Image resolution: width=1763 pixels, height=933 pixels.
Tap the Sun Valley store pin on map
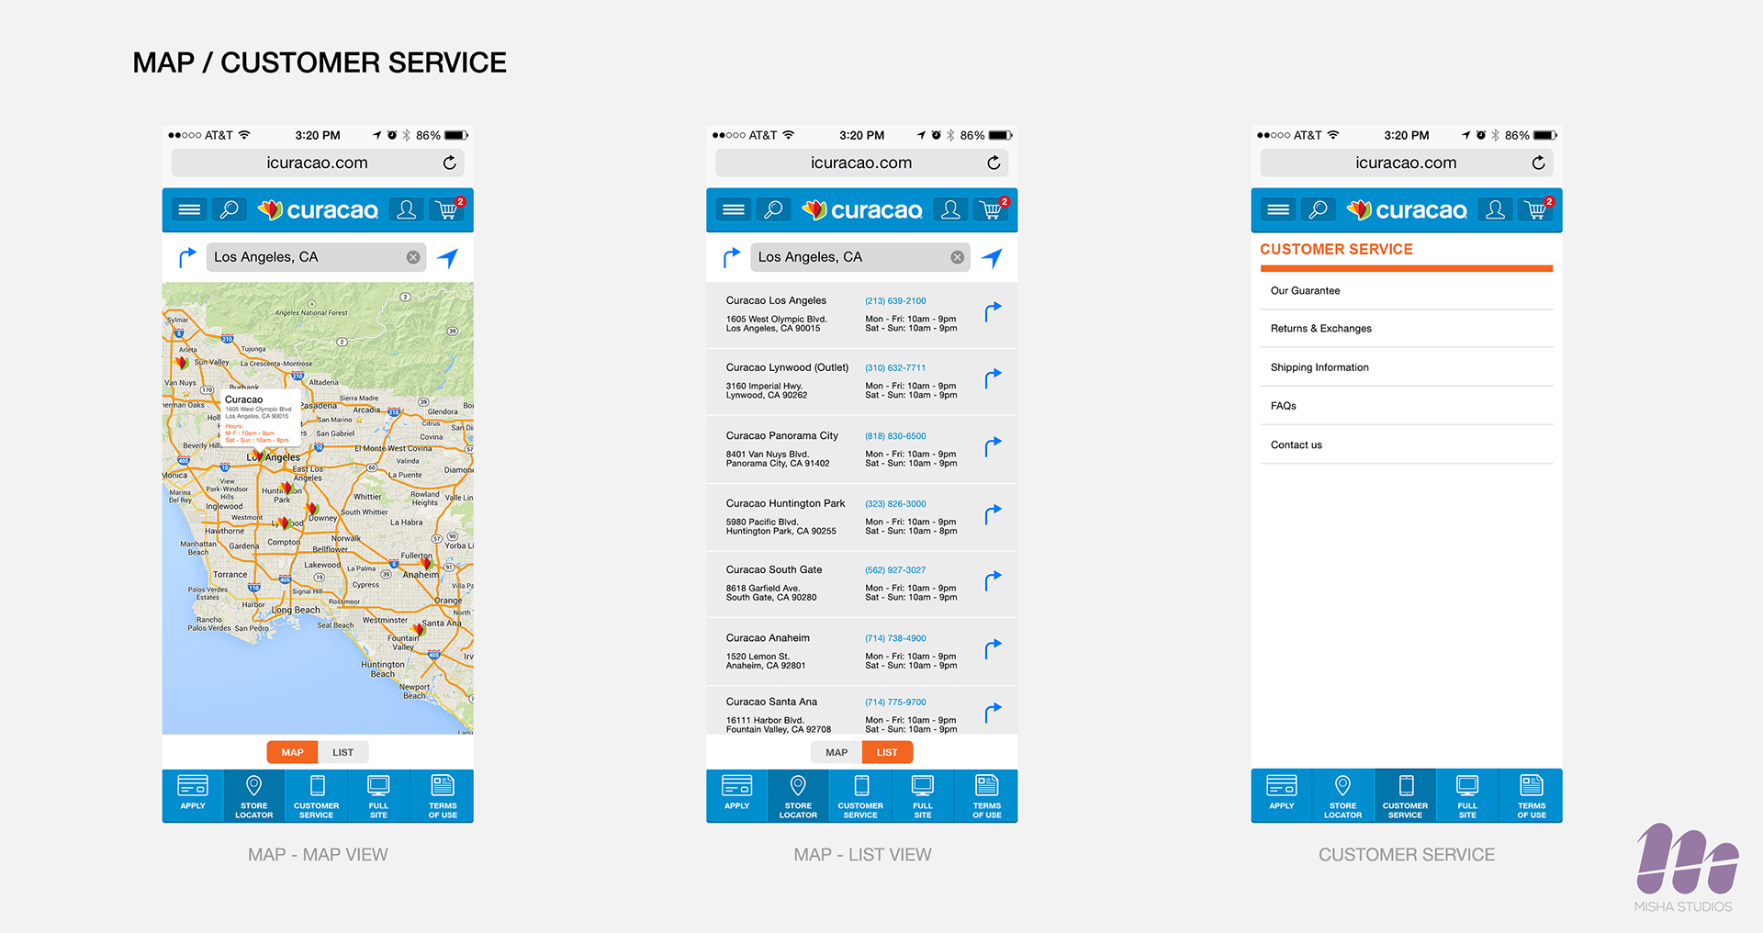182,363
